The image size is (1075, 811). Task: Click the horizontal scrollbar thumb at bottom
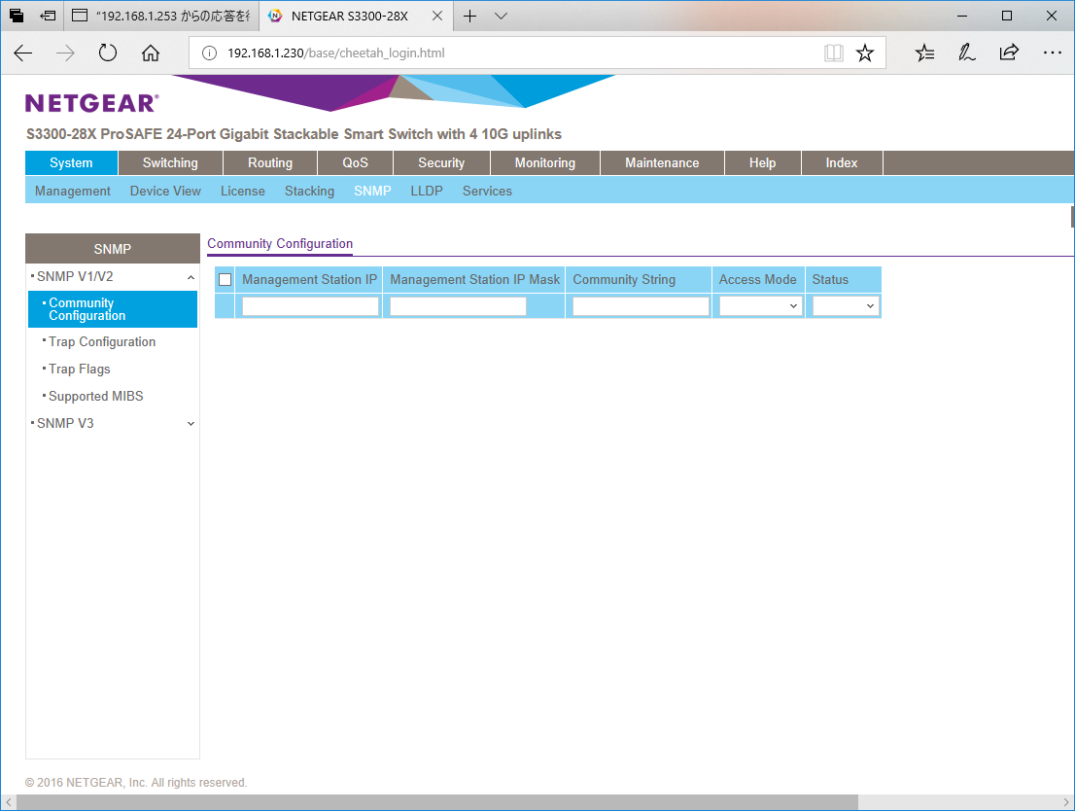437,802
